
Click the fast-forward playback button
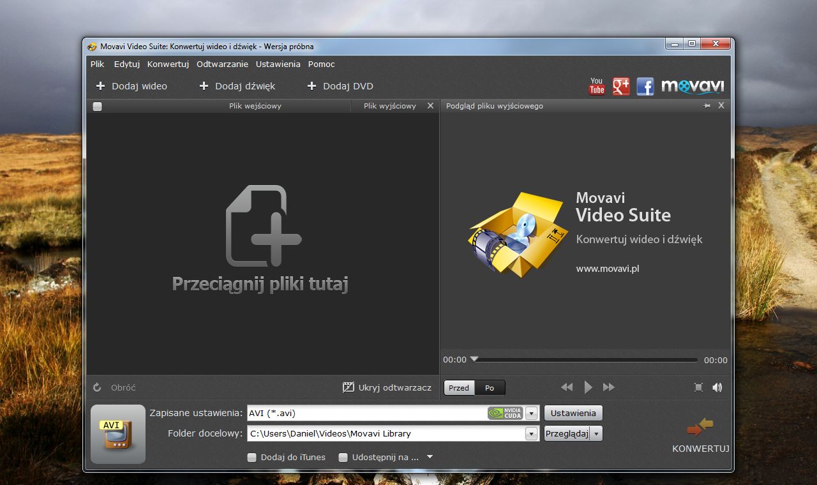[x=609, y=387]
